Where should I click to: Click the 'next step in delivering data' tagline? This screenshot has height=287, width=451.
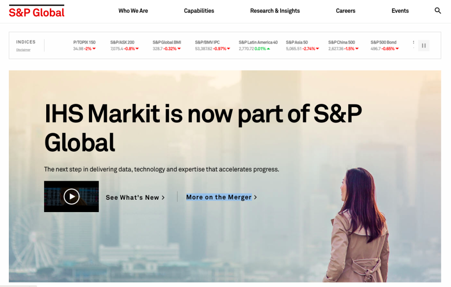click(x=162, y=169)
